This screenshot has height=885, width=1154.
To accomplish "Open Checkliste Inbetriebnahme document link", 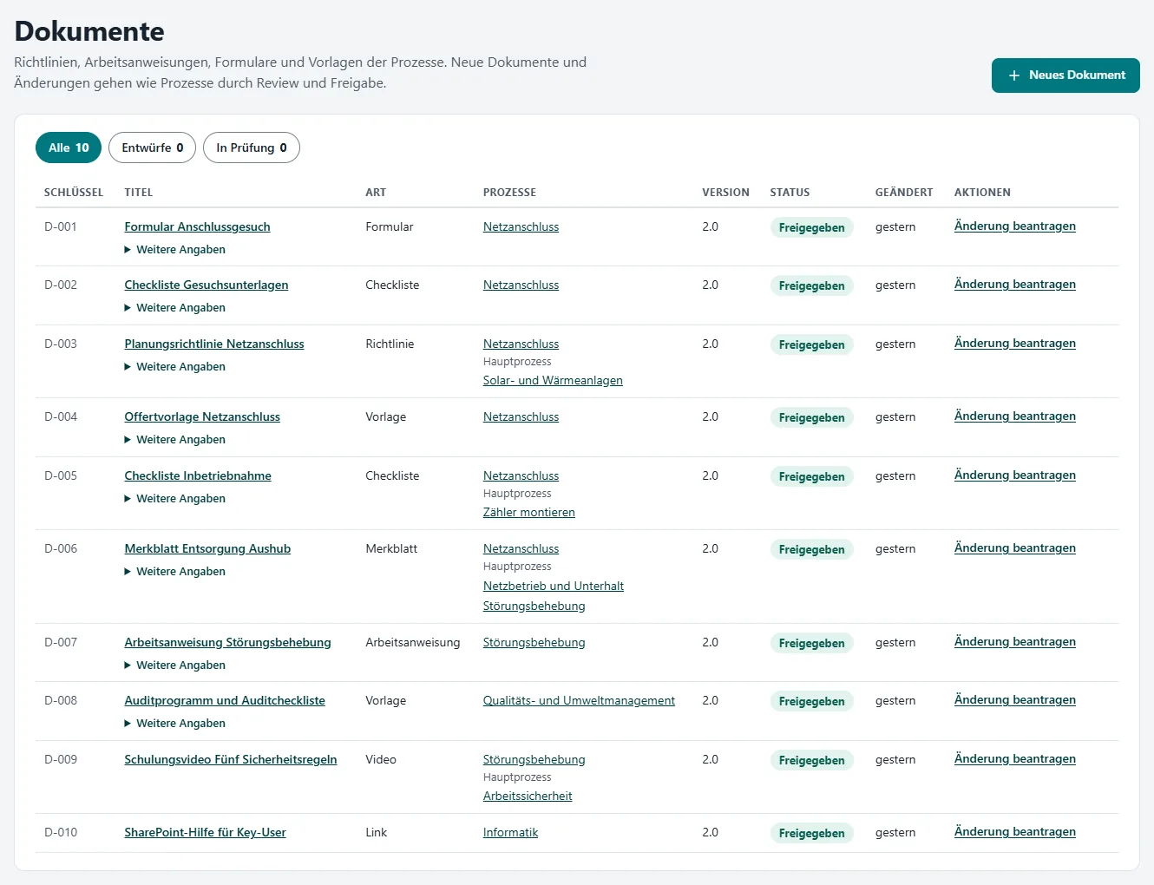I will pyautogui.click(x=198, y=475).
